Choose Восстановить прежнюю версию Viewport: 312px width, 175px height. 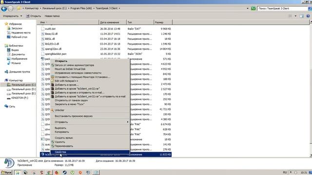pos(90,116)
